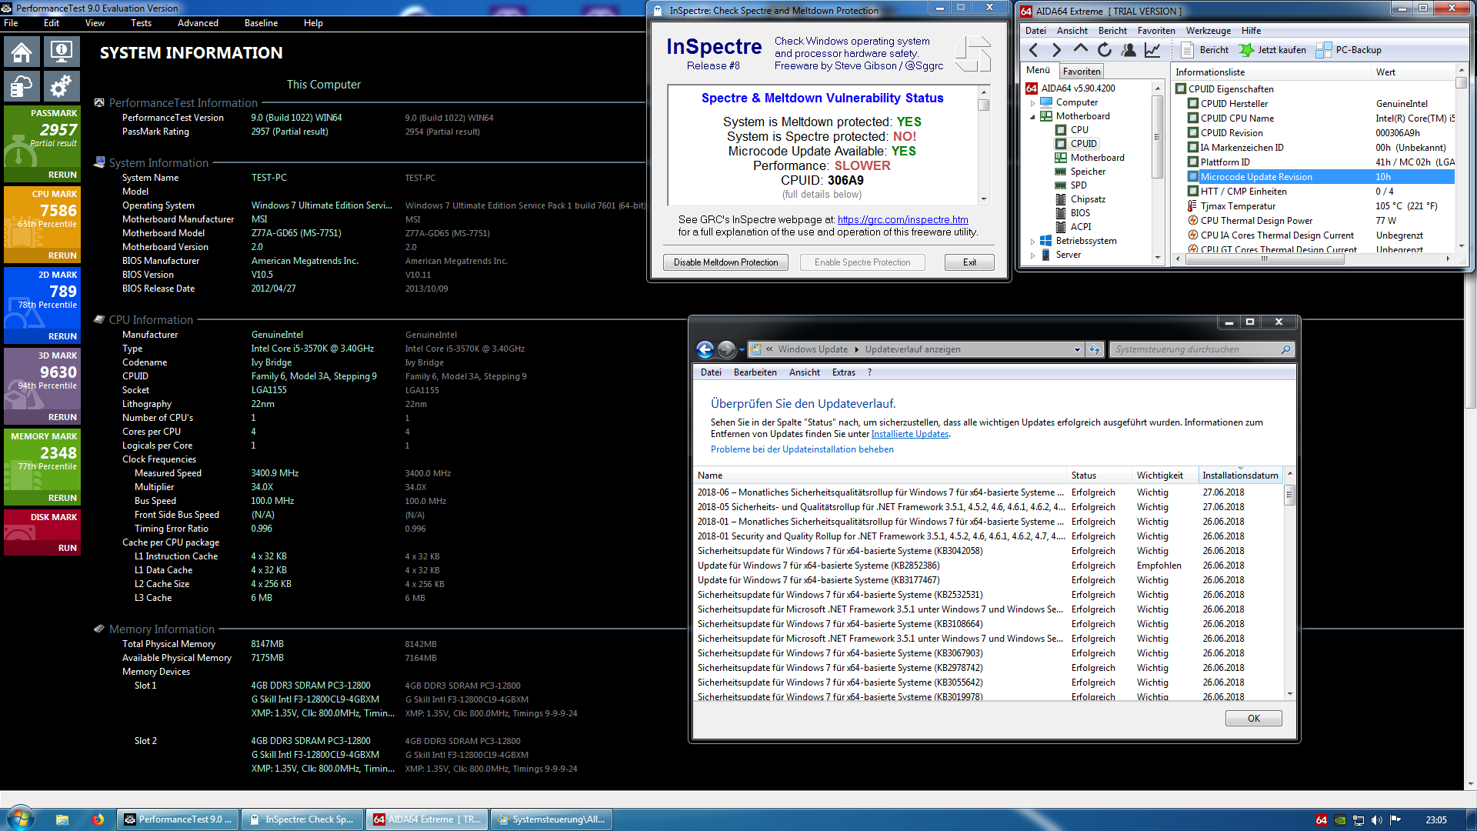
Task: Click Exit in the InSpectre window
Action: pos(969,262)
